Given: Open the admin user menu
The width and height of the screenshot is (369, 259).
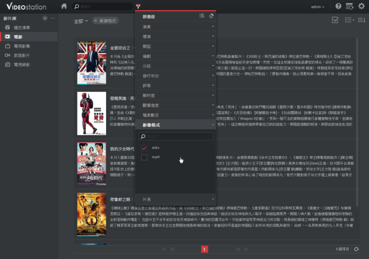Looking at the screenshot, I should pos(317,7).
